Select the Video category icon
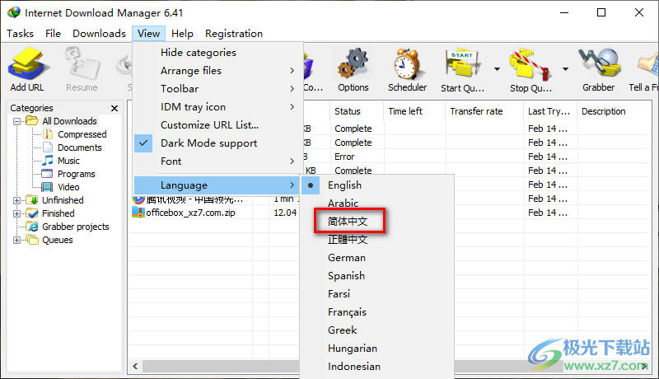The height and width of the screenshot is (379, 659). coord(47,187)
